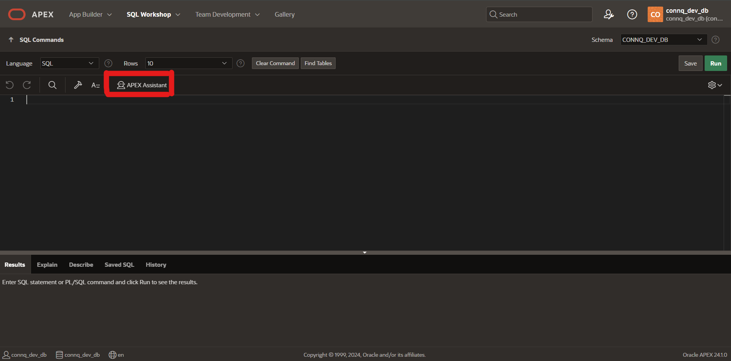
Task: Open the SQL Workshop menu
Action: [x=153, y=14]
